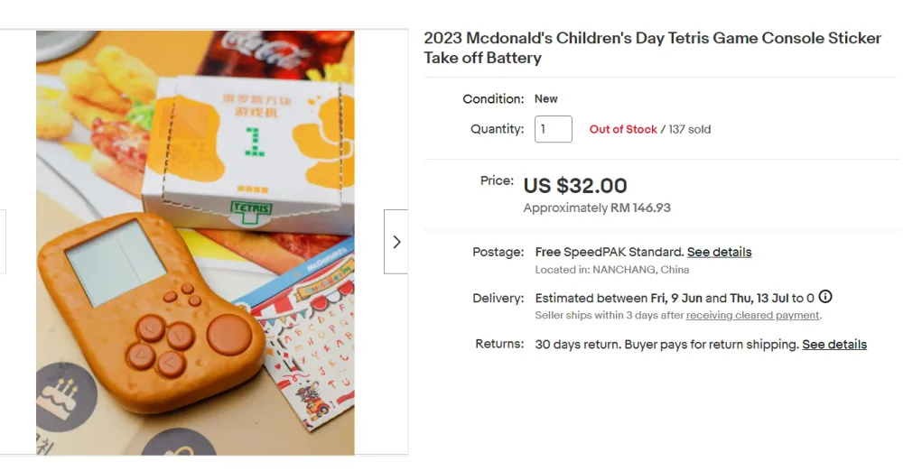Click the 137 sold text

(x=689, y=129)
